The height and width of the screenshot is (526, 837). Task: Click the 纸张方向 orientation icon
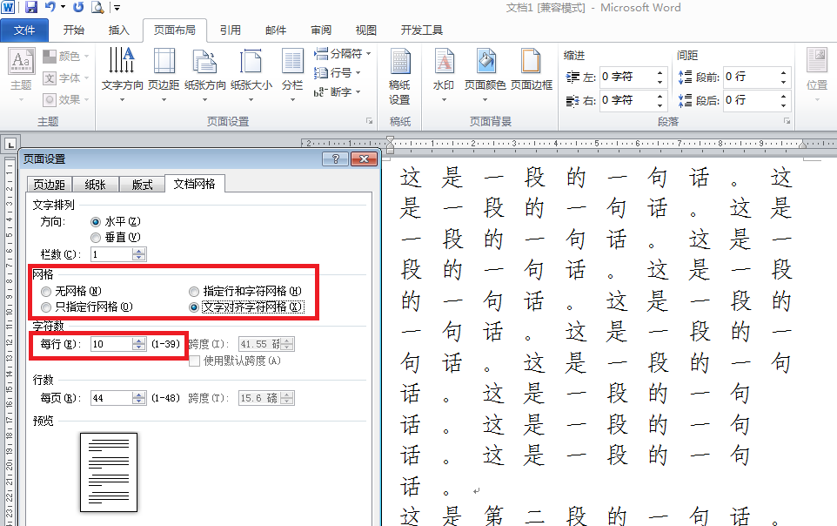(205, 60)
